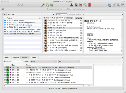Click the red book toolbar icon

click(x=90, y=5)
